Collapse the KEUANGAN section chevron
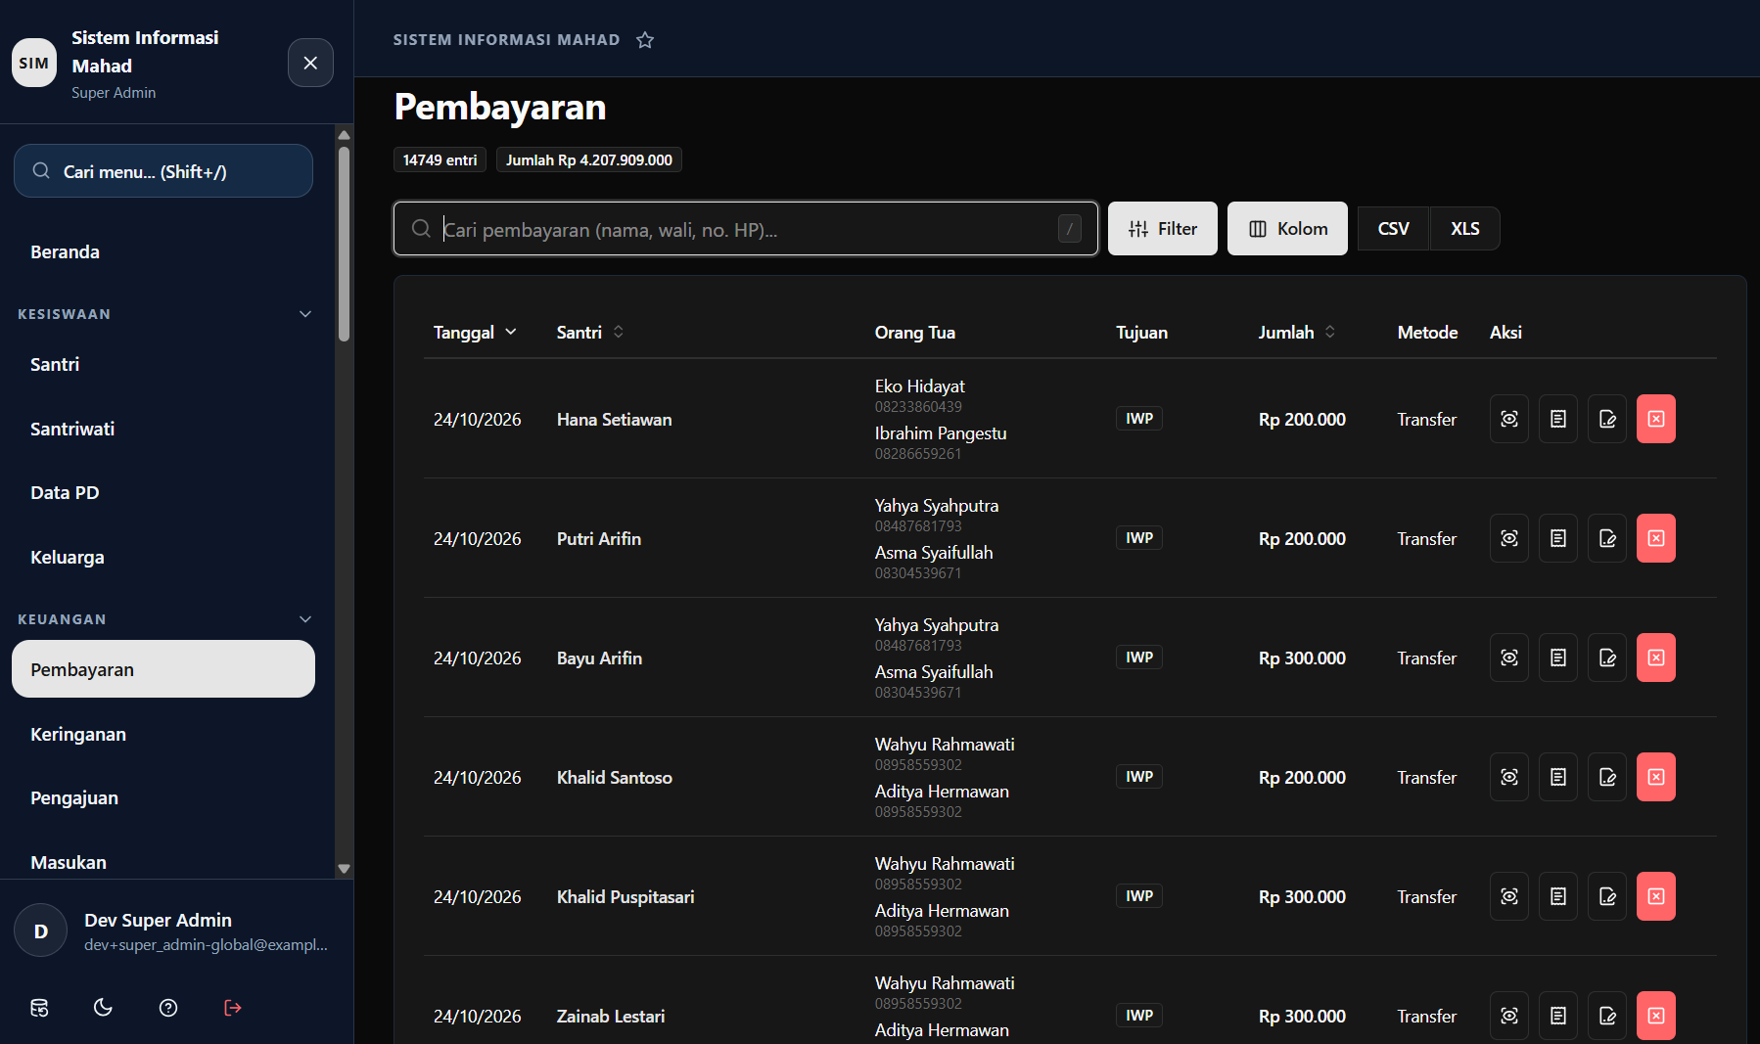 pos(305,619)
